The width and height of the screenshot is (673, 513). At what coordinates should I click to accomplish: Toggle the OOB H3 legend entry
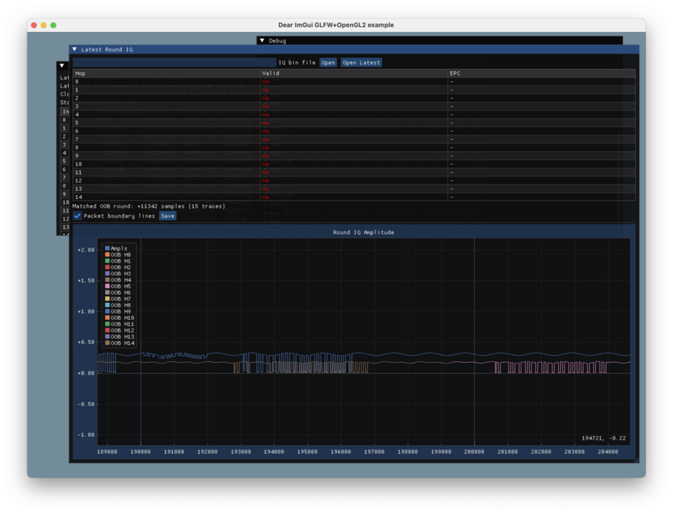coord(118,274)
